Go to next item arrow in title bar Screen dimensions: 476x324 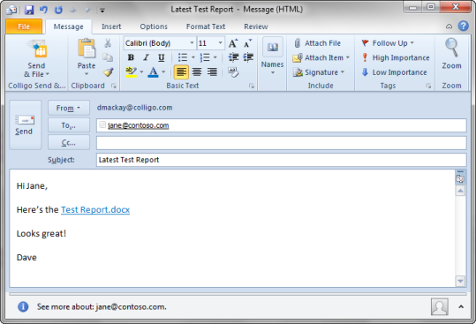[87, 10]
